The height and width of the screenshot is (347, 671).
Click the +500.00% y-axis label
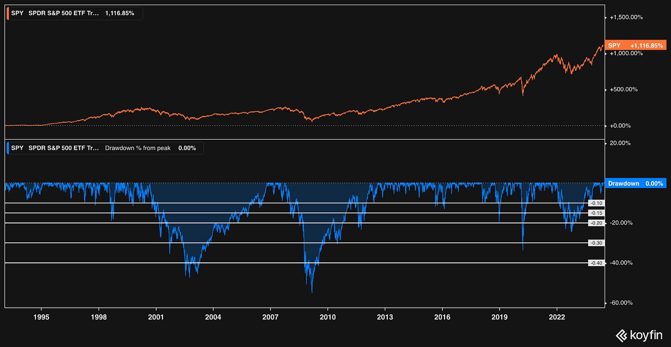pos(624,89)
